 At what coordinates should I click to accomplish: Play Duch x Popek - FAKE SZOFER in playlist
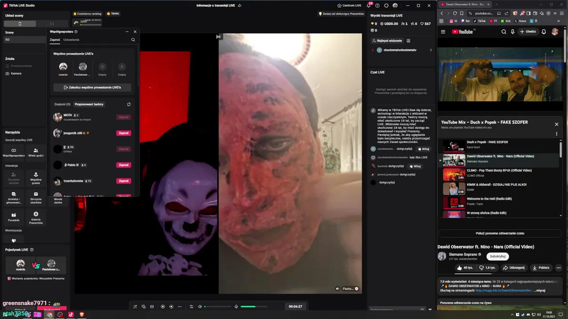click(x=499, y=145)
